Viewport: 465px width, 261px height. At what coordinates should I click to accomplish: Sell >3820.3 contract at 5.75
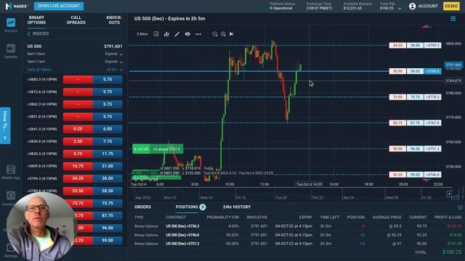coord(78,154)
